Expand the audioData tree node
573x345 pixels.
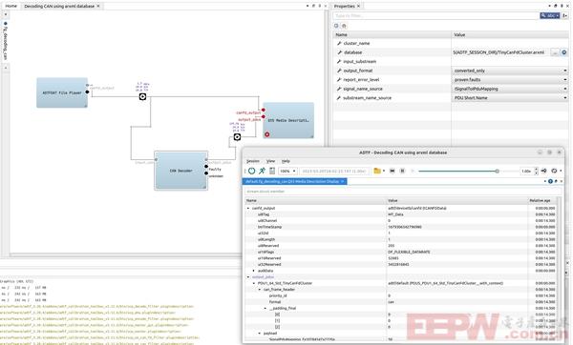(x=254, y=271)
